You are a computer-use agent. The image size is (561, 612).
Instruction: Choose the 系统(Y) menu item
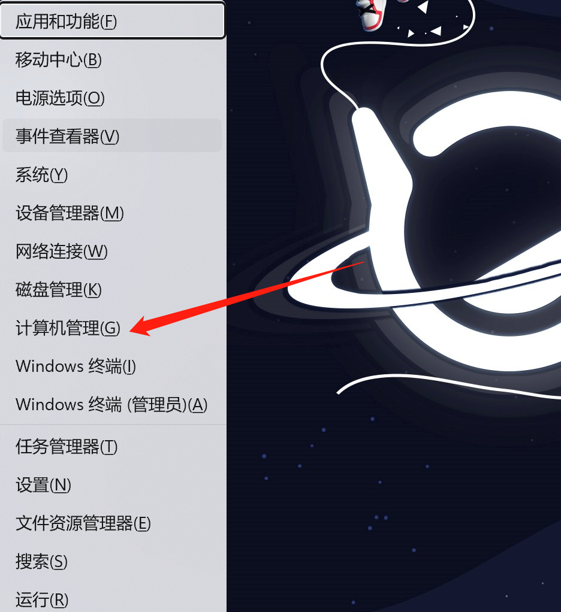click(x=112, y=174)
